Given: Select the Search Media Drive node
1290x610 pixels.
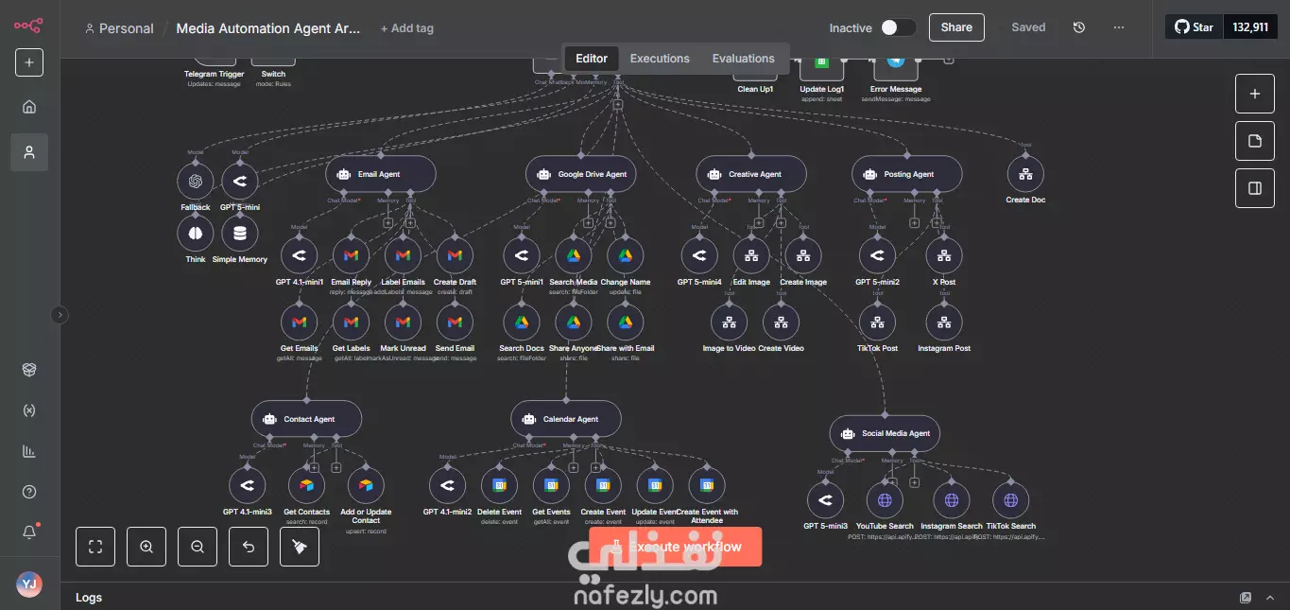Looking at the screenshot, I should 573,255.
